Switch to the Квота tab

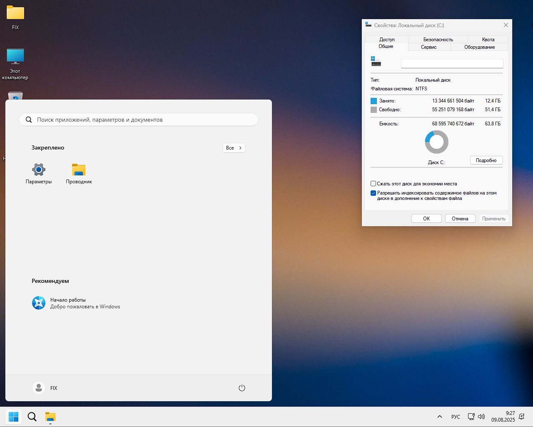(x=488, y=40)
